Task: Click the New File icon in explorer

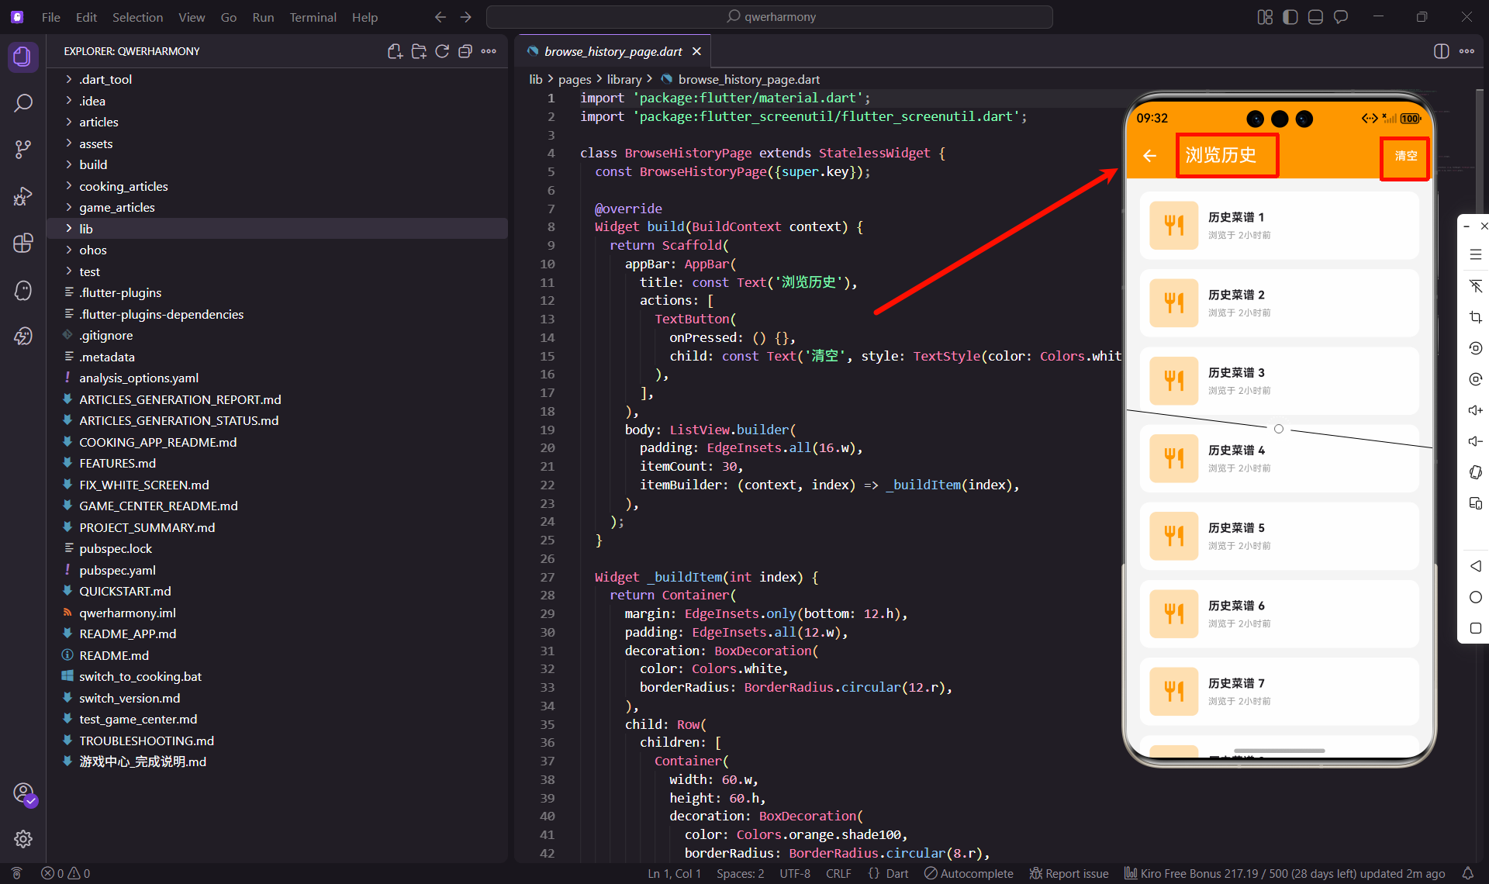Action: pyautogui.click(x=395, y=51)
